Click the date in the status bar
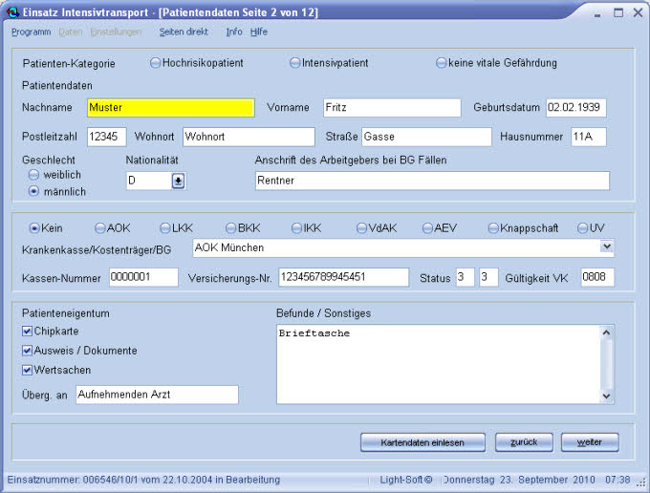 point(519,480)
